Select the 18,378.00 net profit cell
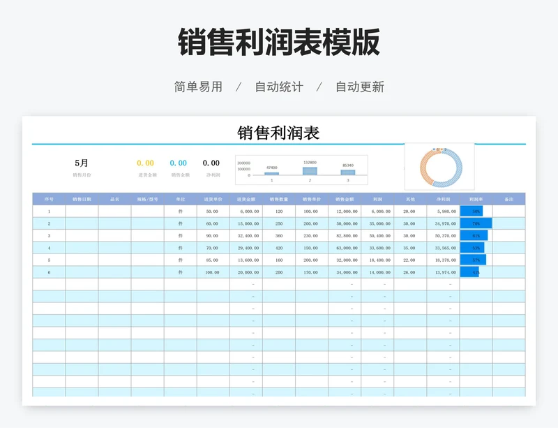Image resolution: width=558 pixels, height=428 pixels. (x=443, y=260)
